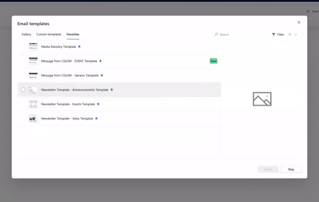Toggle favorite star for Newsletter Template - Events Template

(x=98, y=104)
